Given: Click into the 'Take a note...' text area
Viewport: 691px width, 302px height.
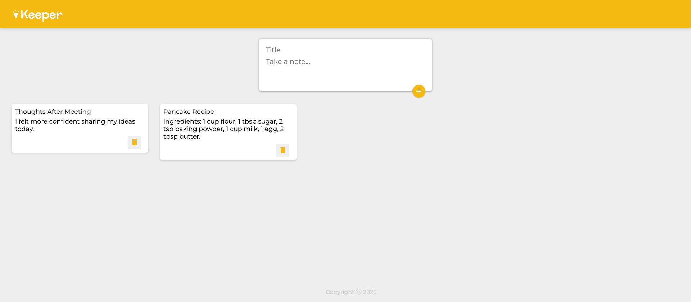Looking at the screenshot, I should tap(345, 68).
